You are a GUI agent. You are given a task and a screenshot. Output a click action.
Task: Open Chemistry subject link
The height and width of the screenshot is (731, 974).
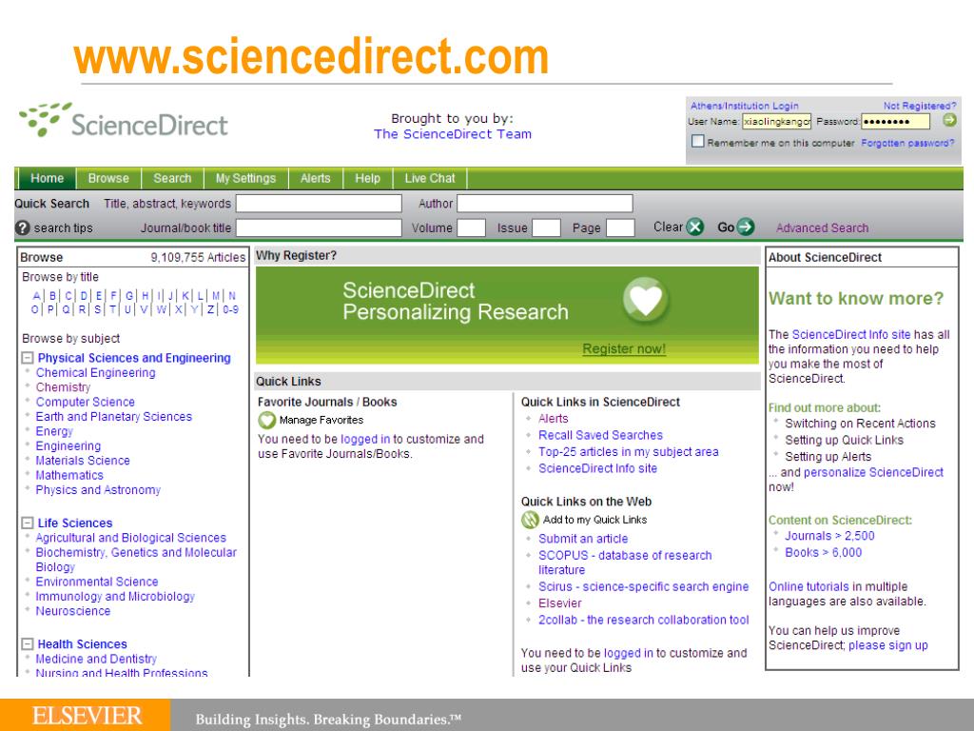point(63,387)
